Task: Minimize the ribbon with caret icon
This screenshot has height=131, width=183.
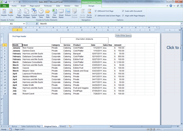Action: (x=168, y=6)
